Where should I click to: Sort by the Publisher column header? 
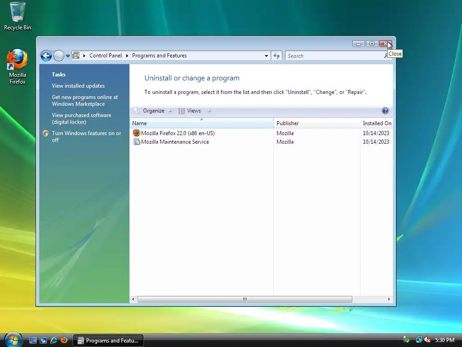(317, 123)
